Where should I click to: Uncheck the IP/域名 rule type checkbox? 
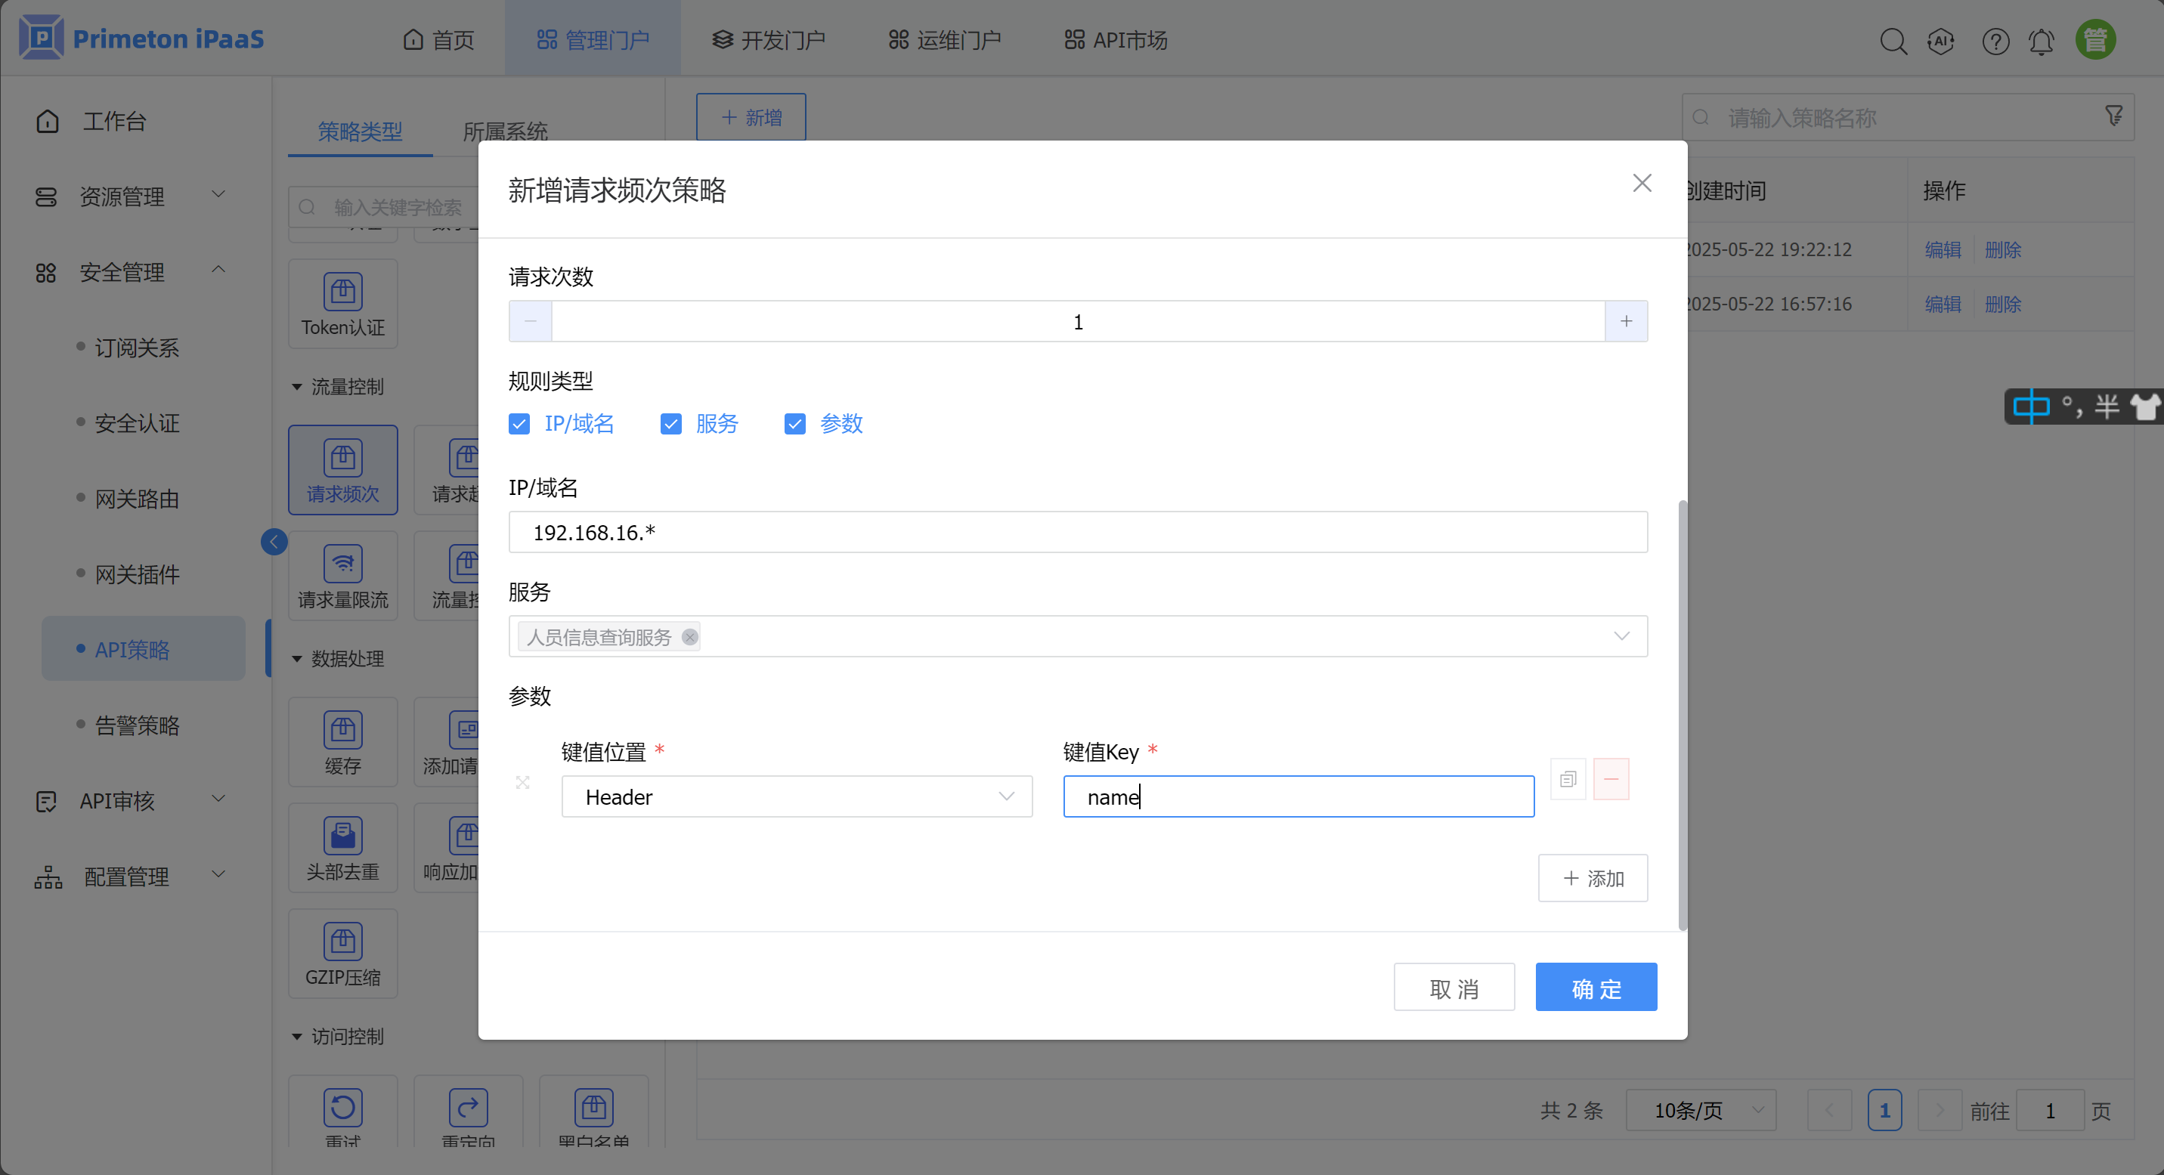point(519,424)
